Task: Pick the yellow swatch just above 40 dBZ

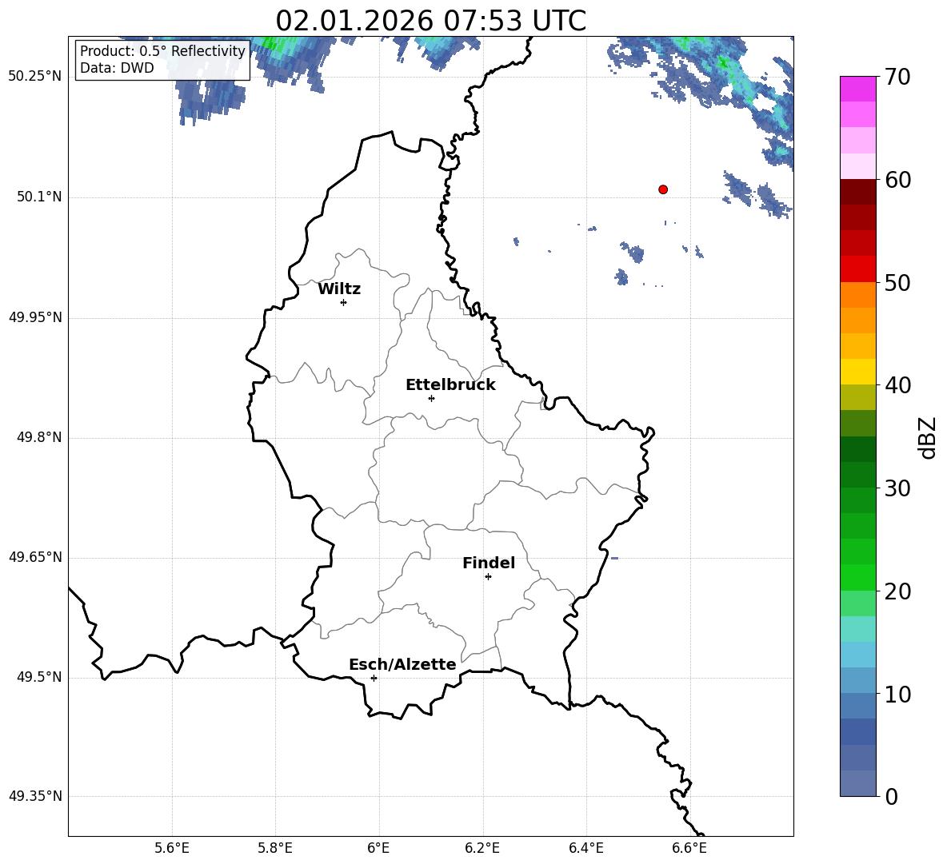Action: [857, 372]
